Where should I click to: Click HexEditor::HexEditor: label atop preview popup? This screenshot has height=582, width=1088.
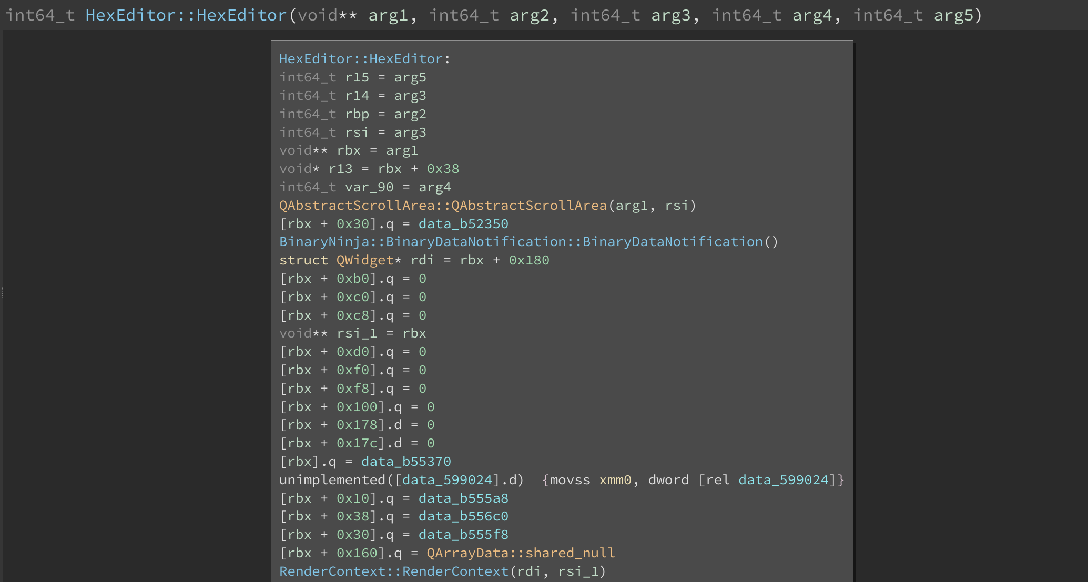(x=364, y=58)
